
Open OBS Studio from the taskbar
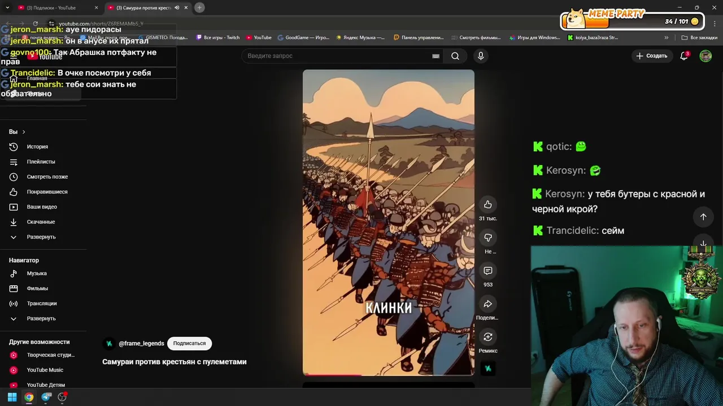click(x=63, y=397)
